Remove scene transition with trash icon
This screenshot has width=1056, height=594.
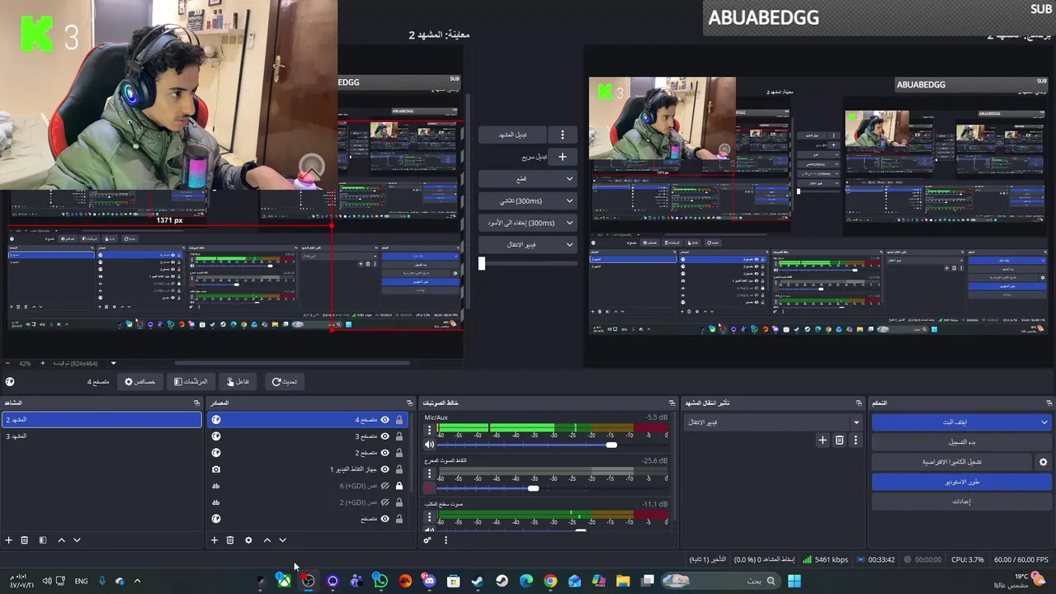click(x=839, y=441)
